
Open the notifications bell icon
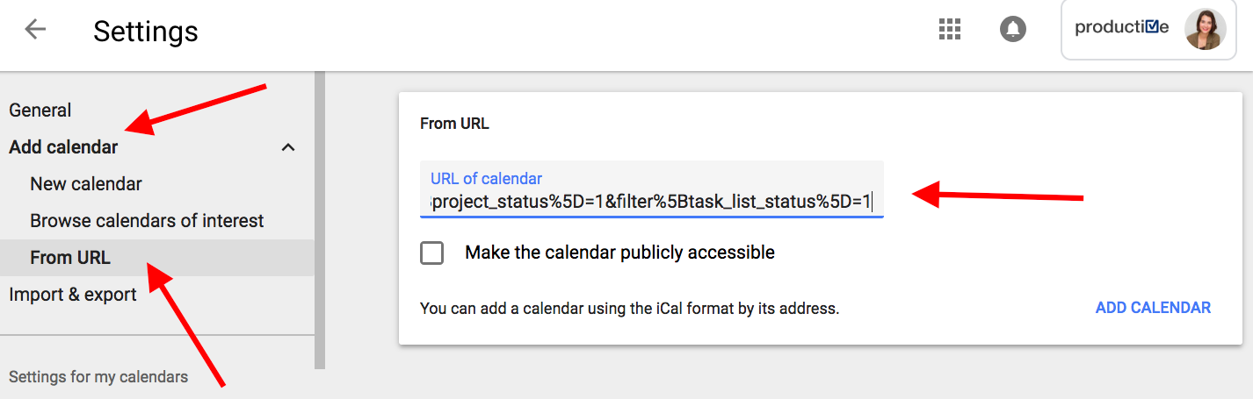click(x=1013, y=29)
